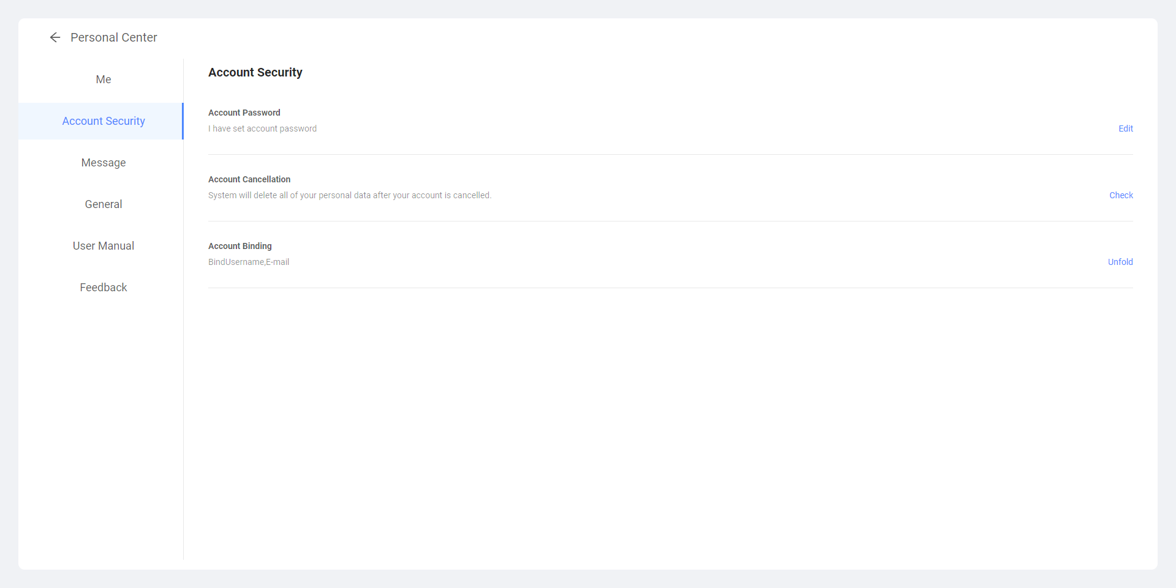
Task: Click the Account Password label
Action: pos(244,113)
